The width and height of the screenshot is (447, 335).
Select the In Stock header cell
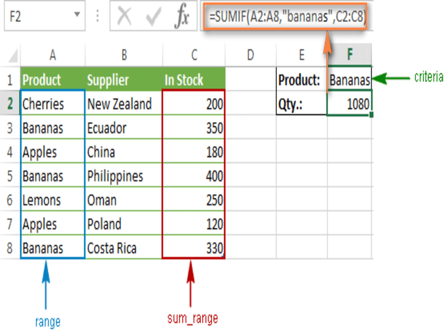coord(194,80)
